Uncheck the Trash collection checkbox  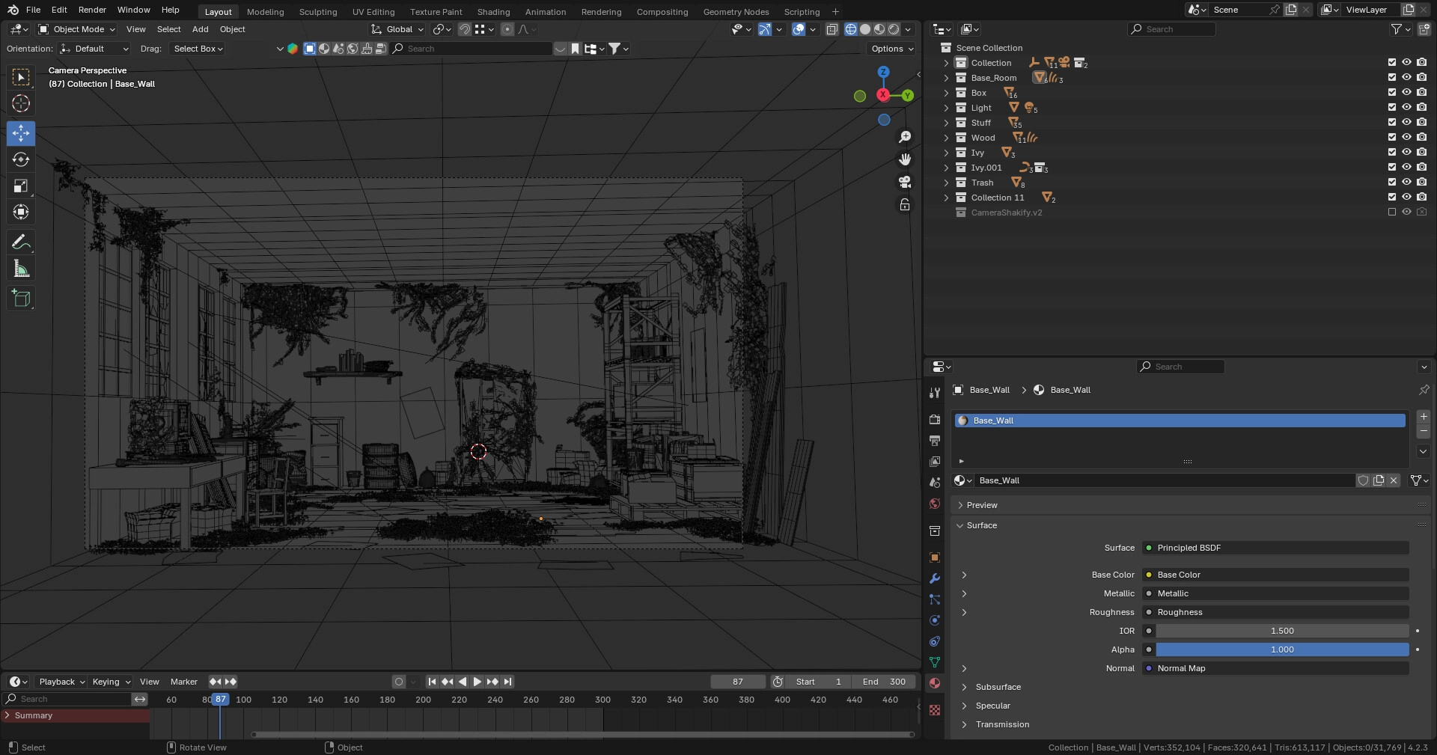click(1392, 182)
